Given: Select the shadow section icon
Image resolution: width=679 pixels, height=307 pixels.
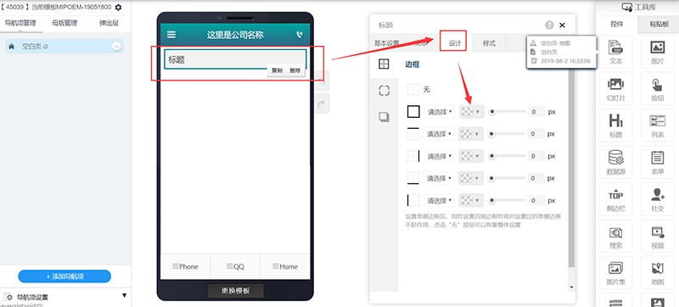Looking at the screenshot, I should pos(384,117).
